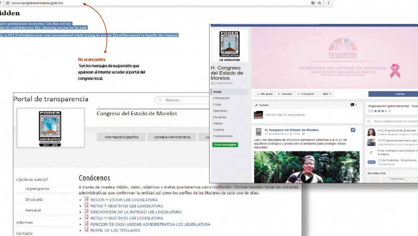Screen dimensions: 418x236
Task: Expand the Más dropdown on Facebook page
Action: tap(327, 94)
